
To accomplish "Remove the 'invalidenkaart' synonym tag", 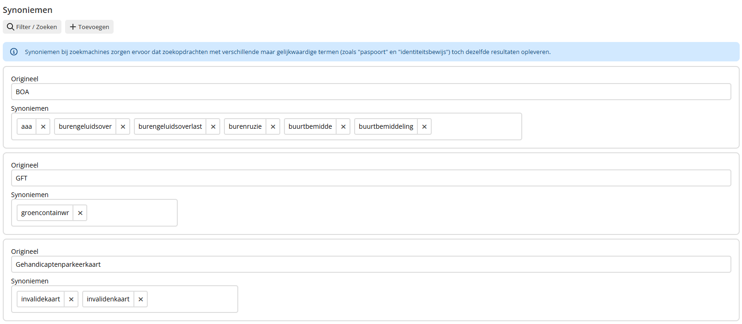I will (141, 299).
